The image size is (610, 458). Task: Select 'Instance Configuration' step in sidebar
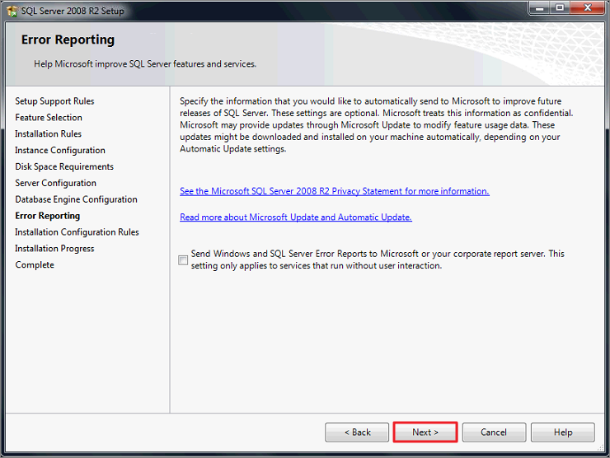point(60,150)
